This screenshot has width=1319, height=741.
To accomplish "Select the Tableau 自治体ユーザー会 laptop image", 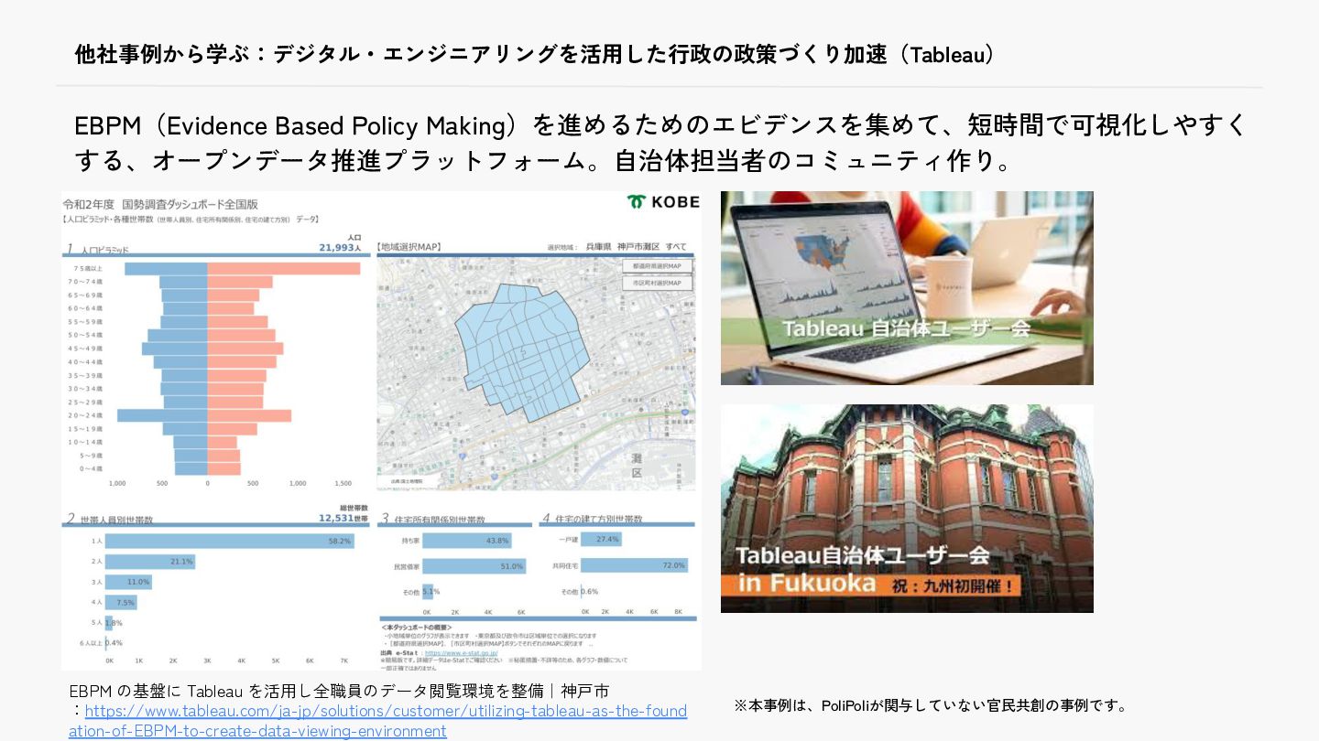I will coord(907,287).
